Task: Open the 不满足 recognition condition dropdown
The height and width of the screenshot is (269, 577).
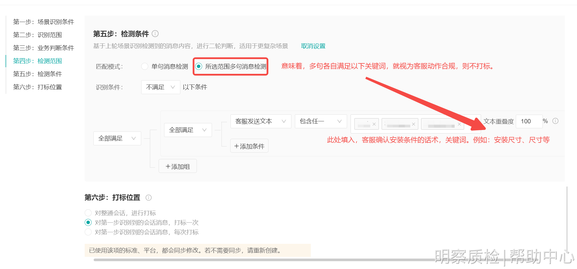Action: click(x=161, y=87)
